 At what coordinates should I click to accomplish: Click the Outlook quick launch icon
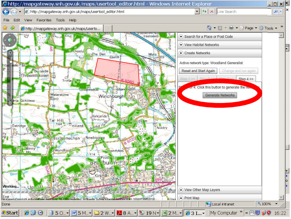click(x=33, y=213)
